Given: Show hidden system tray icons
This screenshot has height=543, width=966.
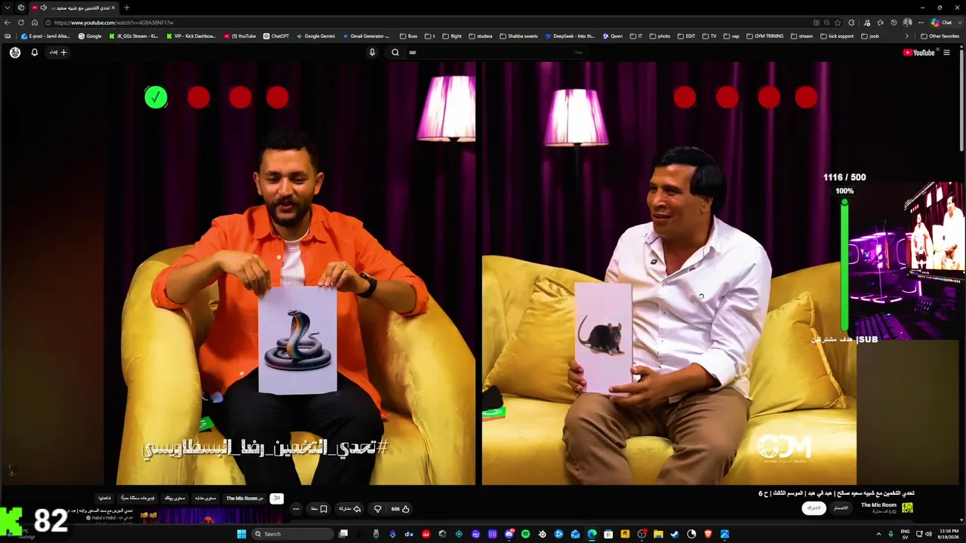Looking at the screenshot, I should tap(878, 534).
